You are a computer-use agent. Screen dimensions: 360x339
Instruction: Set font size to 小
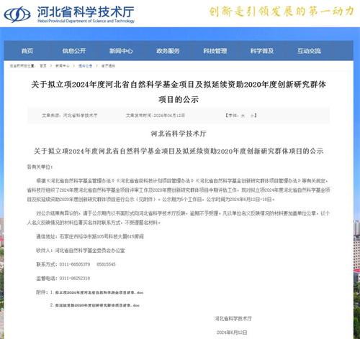(x=252, y=116)
